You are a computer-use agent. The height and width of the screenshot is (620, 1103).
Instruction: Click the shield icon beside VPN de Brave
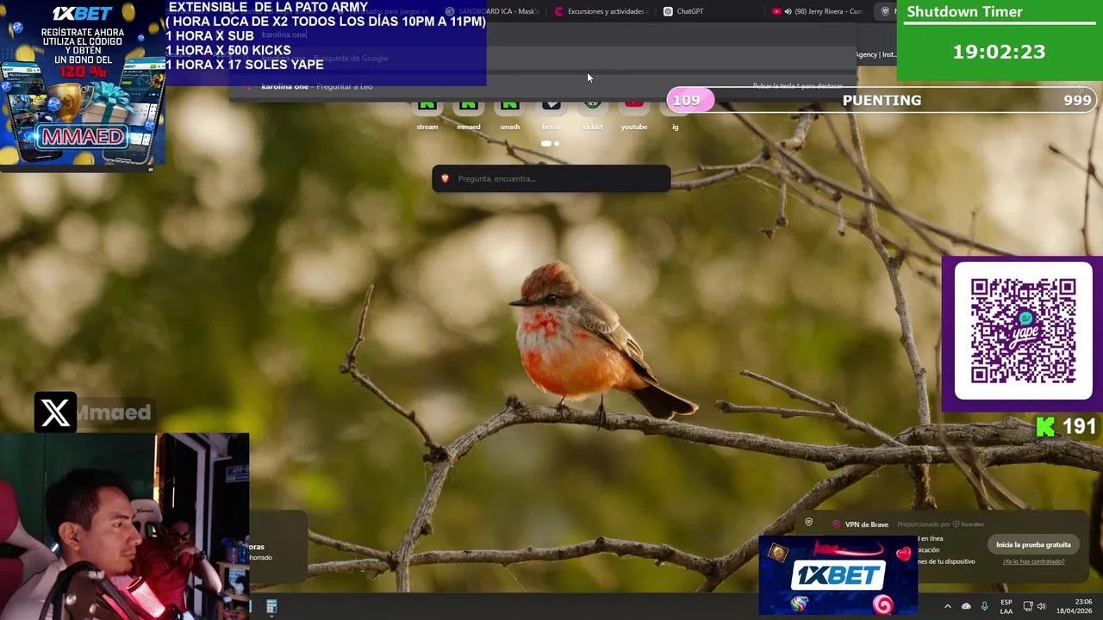[x=808, y=523]
